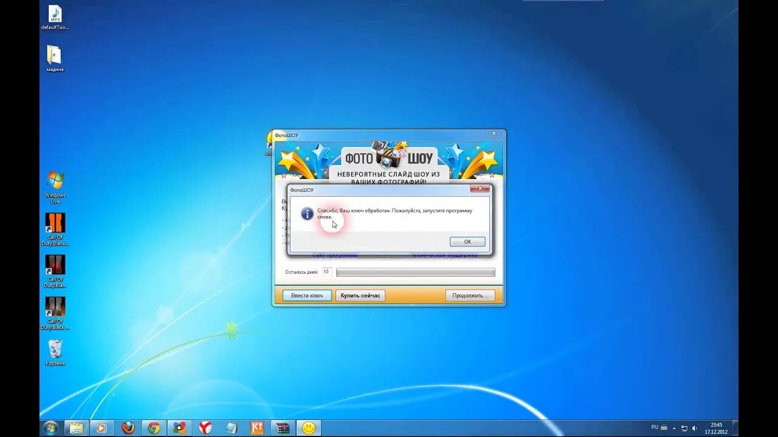Click the yellow smiley taskbar icon

pyautogui.click(x=309, y=428)
